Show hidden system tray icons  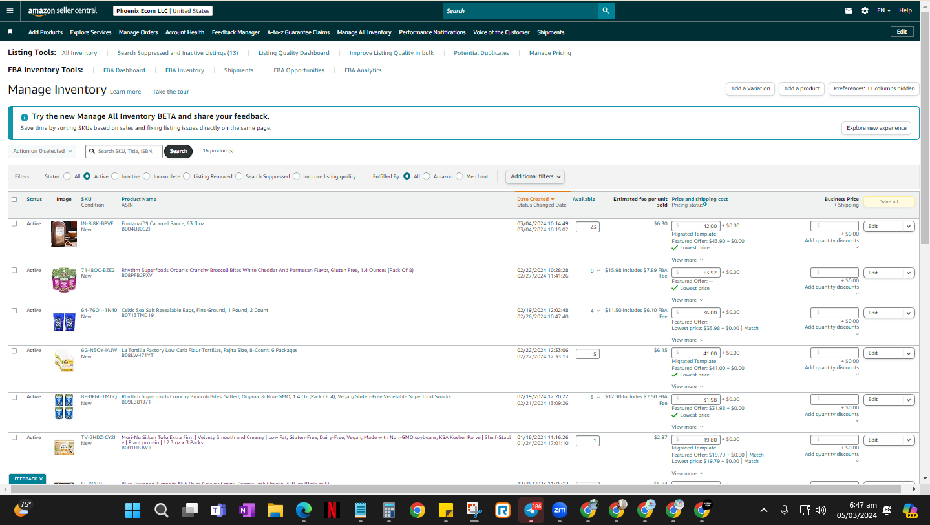(x=764, y=510)
